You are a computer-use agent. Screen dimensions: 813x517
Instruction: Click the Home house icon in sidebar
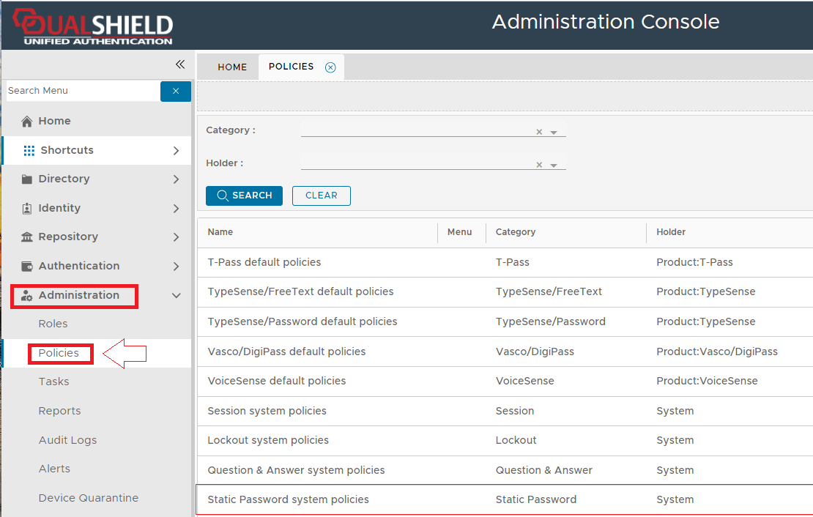click(x=27, y=122)
